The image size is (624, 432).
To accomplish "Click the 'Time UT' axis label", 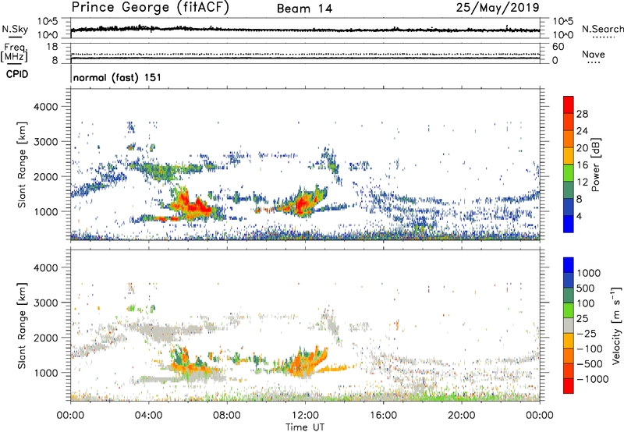I will [x=305, y=427].
